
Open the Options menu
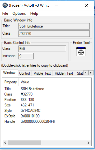coord(19,14)
